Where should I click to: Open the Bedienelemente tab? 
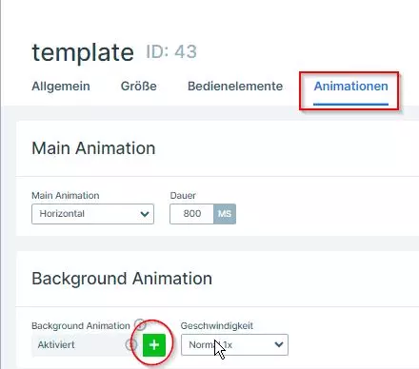pyautogui.click(x=235, y=86)
